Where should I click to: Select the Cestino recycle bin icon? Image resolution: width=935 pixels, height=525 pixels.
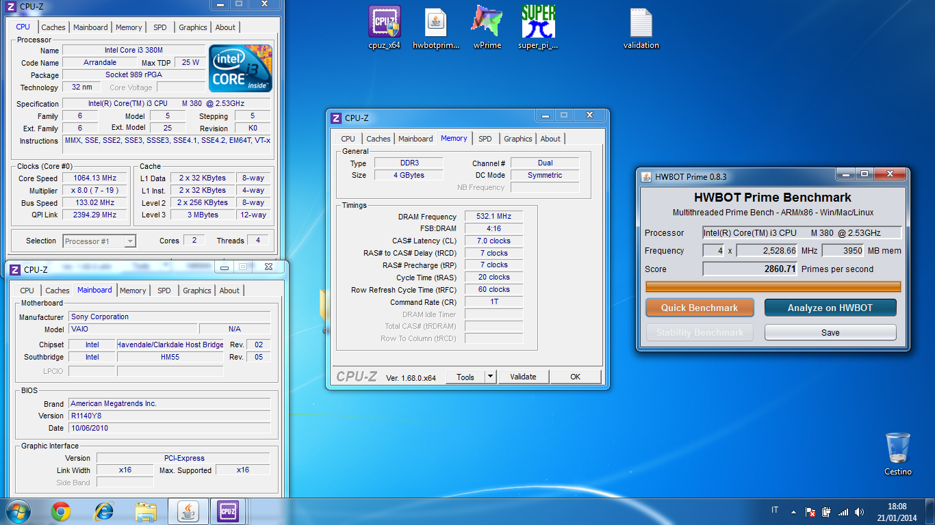point(897,454)
